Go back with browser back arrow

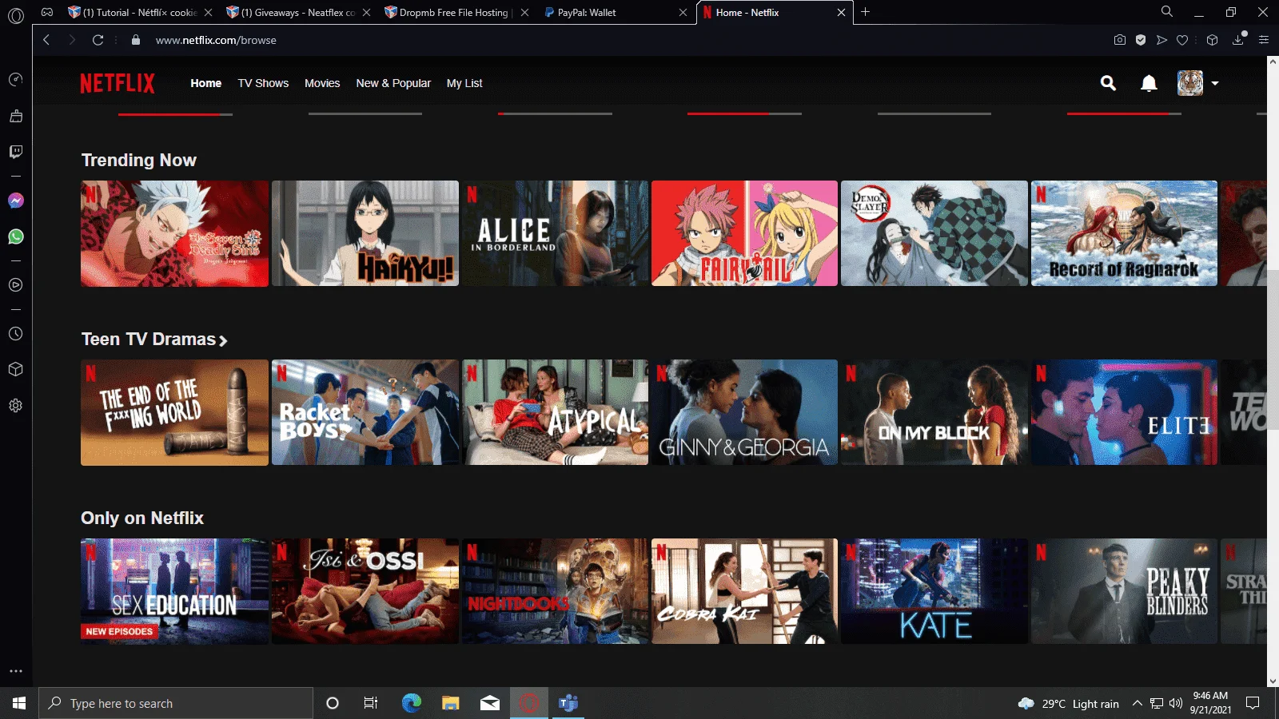click(x=46, y=40)
